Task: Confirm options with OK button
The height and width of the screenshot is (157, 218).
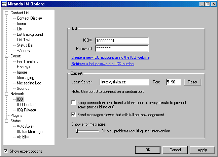Action: click(x=148, y=150)
